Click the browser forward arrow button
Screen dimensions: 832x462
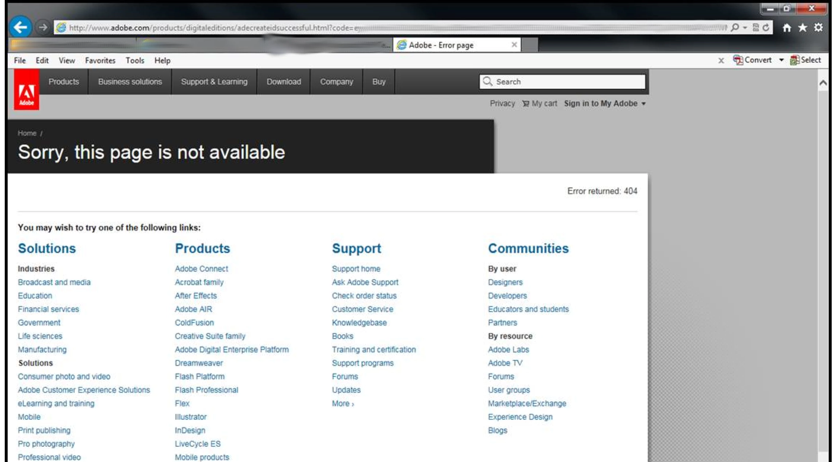point(43,27)
